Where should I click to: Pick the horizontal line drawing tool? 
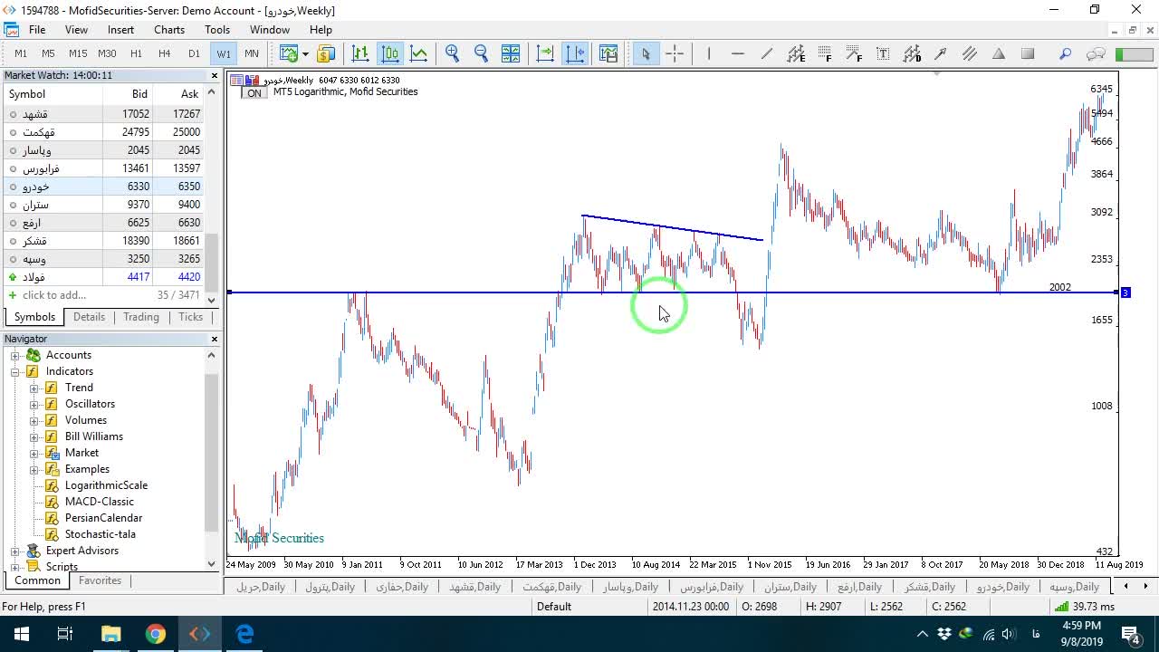[738, 53]
